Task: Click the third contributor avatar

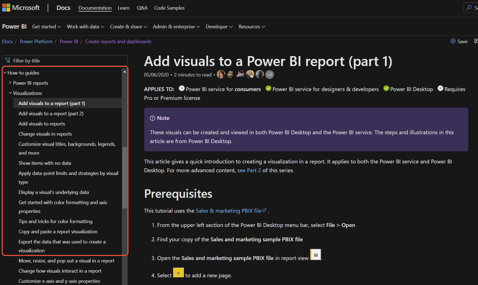Action: (x=240, y=74)
